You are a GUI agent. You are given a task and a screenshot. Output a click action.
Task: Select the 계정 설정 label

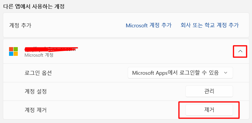[x=36, y=91]
